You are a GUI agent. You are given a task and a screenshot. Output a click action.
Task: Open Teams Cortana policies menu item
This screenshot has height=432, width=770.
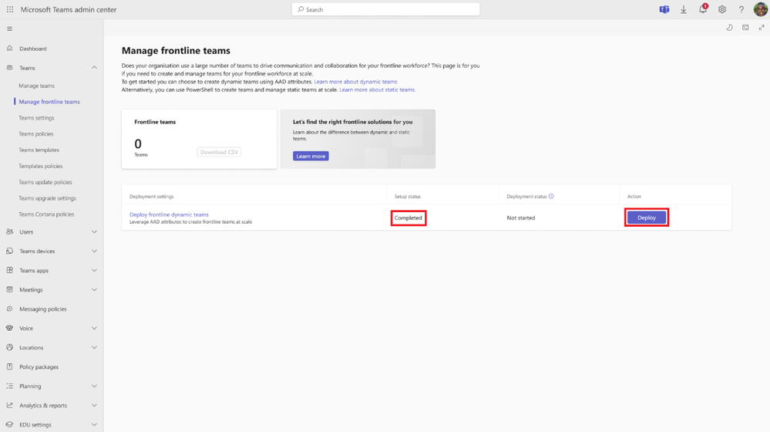tap(46, 214)
